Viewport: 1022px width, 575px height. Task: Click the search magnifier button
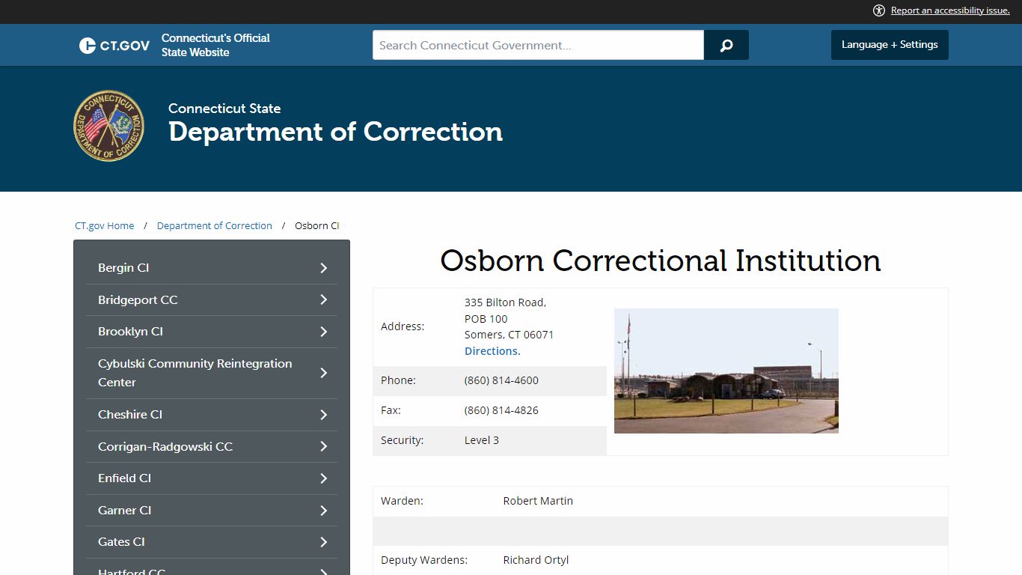coord(726,45)
